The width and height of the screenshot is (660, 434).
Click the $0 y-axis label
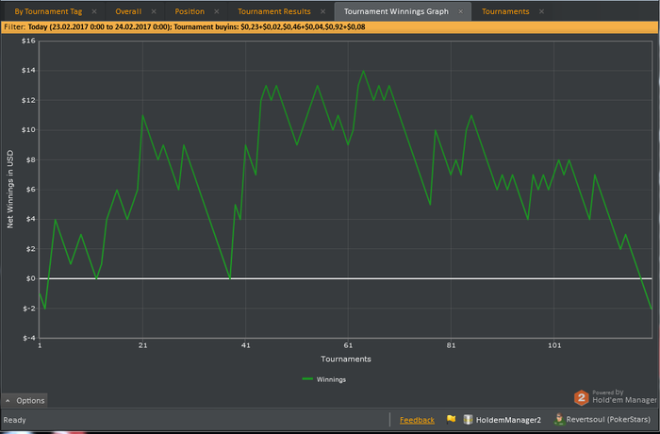(x=31, y=278)
